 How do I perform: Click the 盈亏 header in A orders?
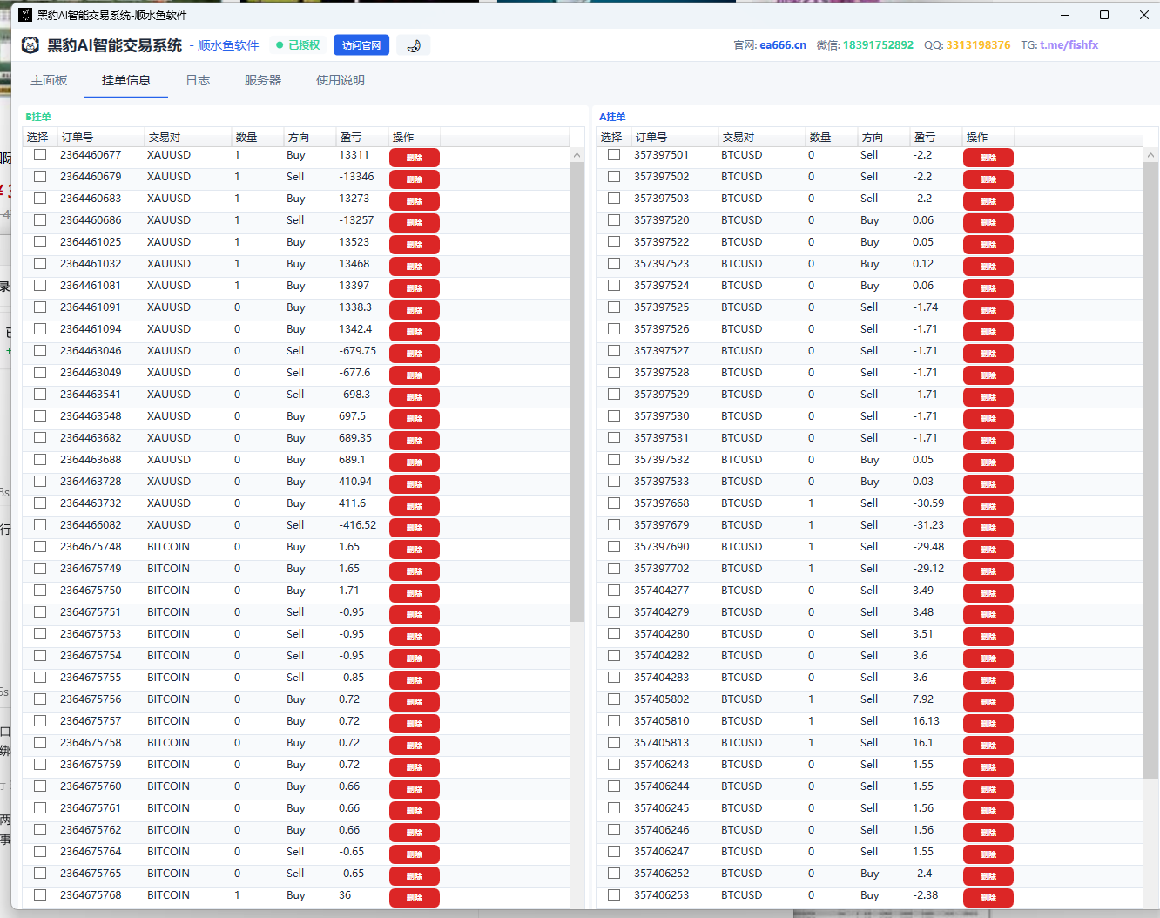pyautogui.click(x=936, y=138)
